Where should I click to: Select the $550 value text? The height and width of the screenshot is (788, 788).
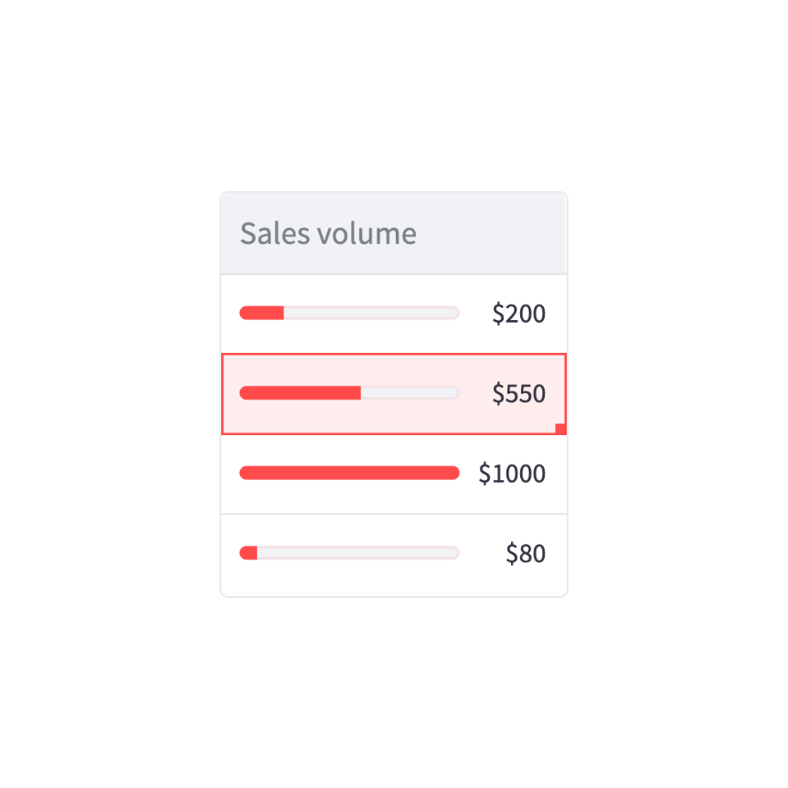point(518,393)
